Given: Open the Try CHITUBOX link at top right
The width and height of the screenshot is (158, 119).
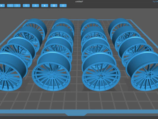Looking at the screenshot, I should coord(155,2).
